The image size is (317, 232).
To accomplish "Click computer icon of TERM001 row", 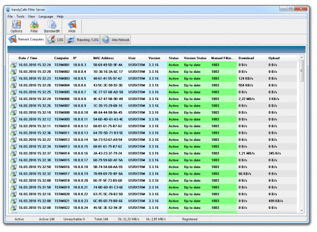I will tap(14, 65).
